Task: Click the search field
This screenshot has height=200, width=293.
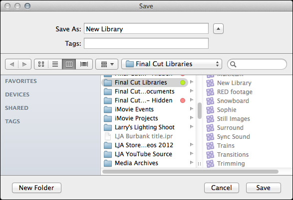Action: [257, 64]
